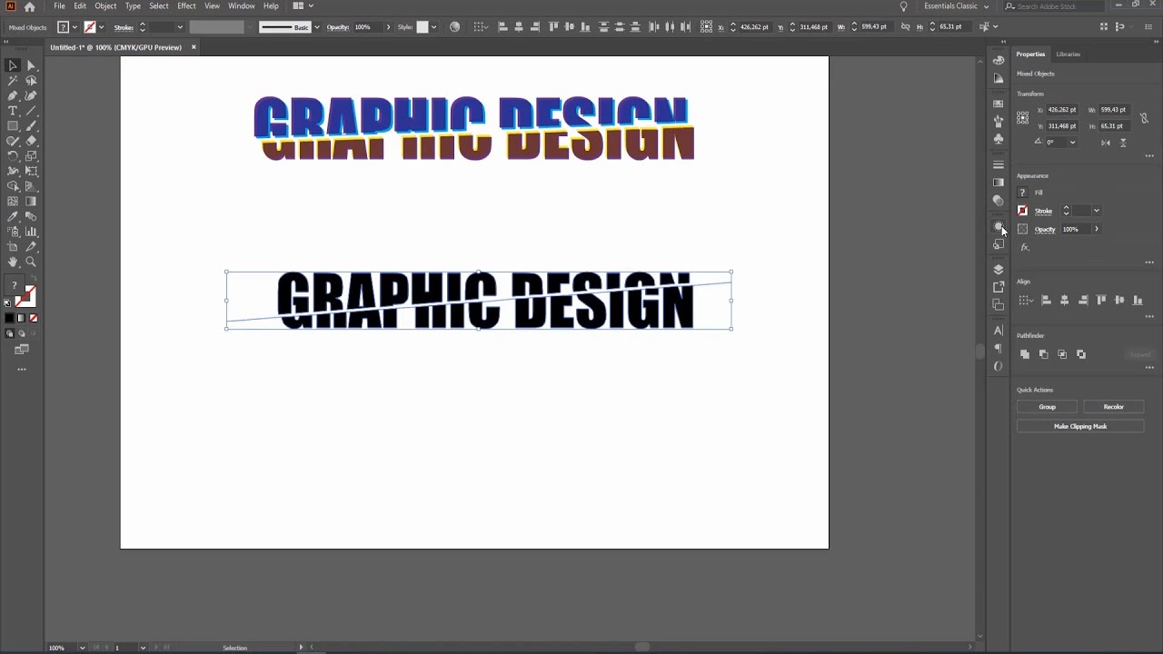The image size is (1163, 654).
Task: Select the Scale tool
Action: [31, 156]
